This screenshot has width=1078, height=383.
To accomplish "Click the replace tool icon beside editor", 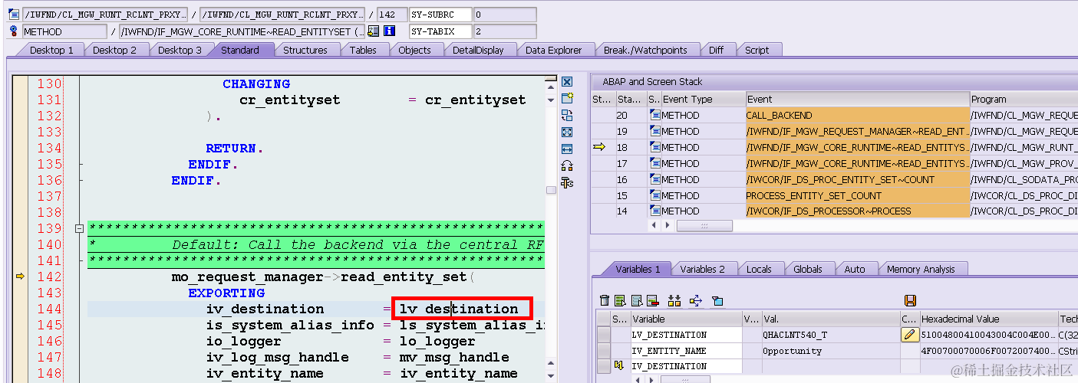I will click(x=567, y=116).
